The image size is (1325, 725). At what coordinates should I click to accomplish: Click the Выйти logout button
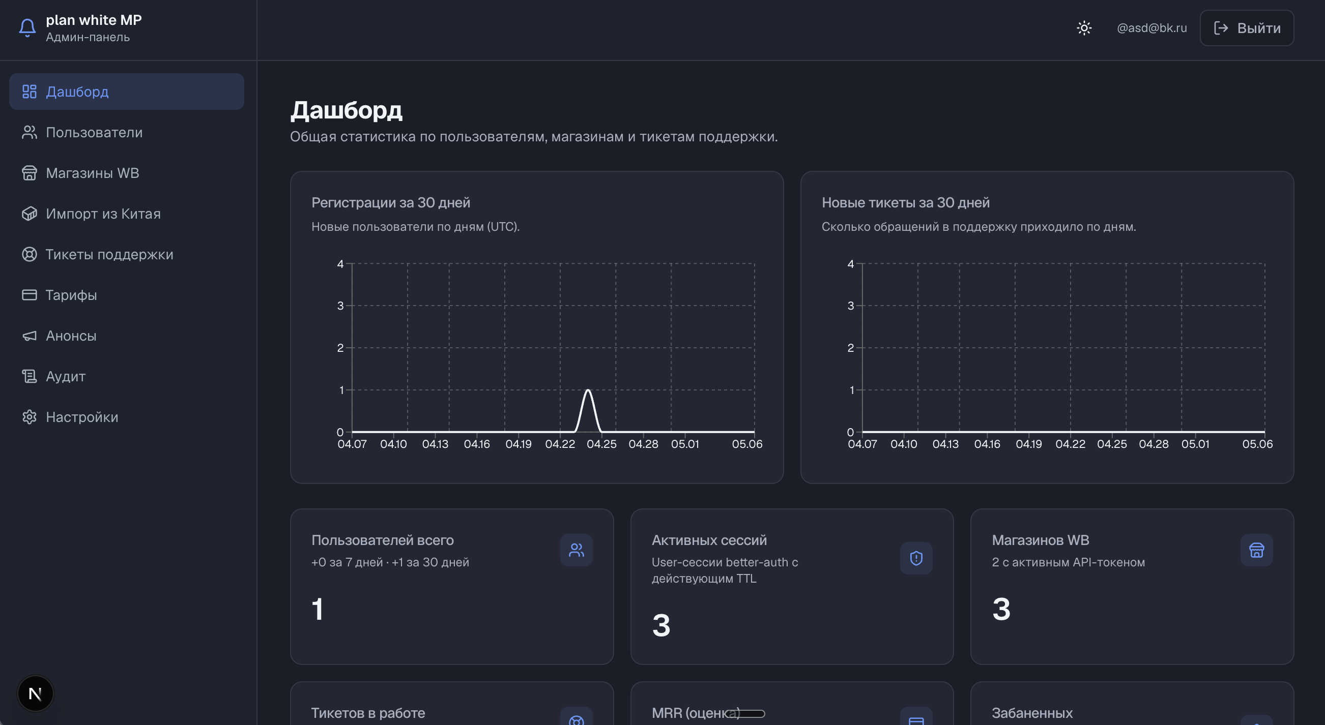[x=1246, y=28]
